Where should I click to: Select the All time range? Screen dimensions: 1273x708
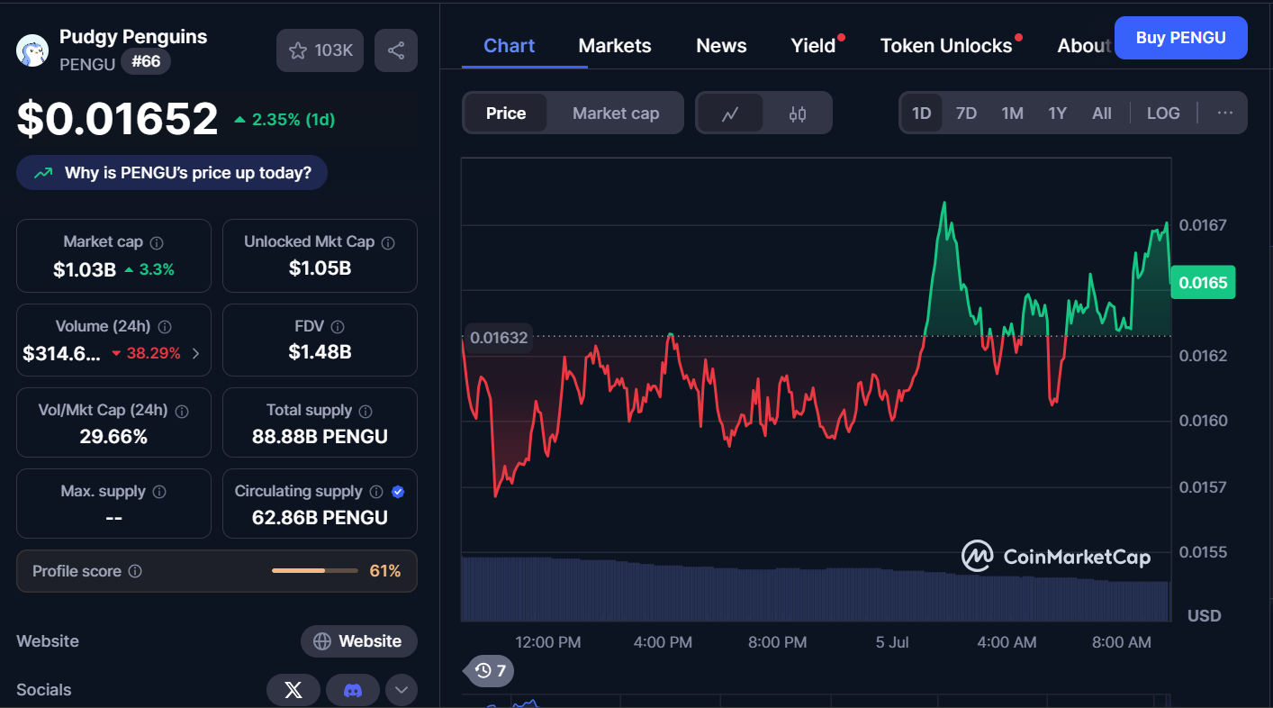pyautogui.click(x=1102, y=113)
